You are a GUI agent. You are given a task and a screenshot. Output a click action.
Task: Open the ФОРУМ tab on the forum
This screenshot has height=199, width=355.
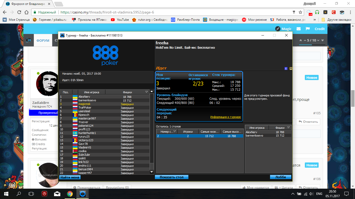(x=43, y=40)
